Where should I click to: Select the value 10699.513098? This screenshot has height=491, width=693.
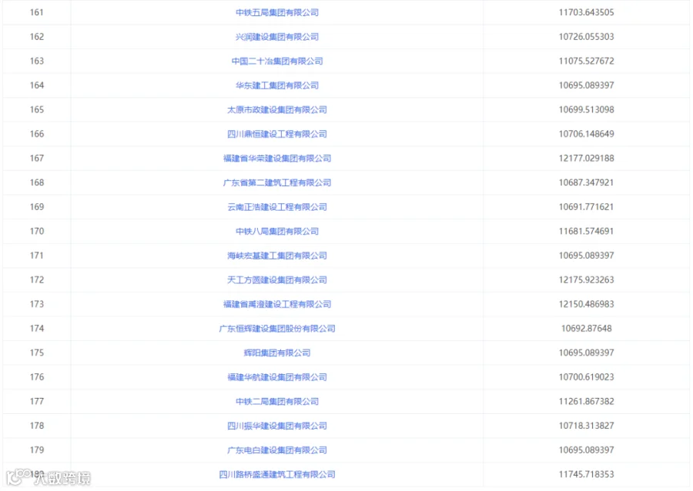[x=586, y=109]
